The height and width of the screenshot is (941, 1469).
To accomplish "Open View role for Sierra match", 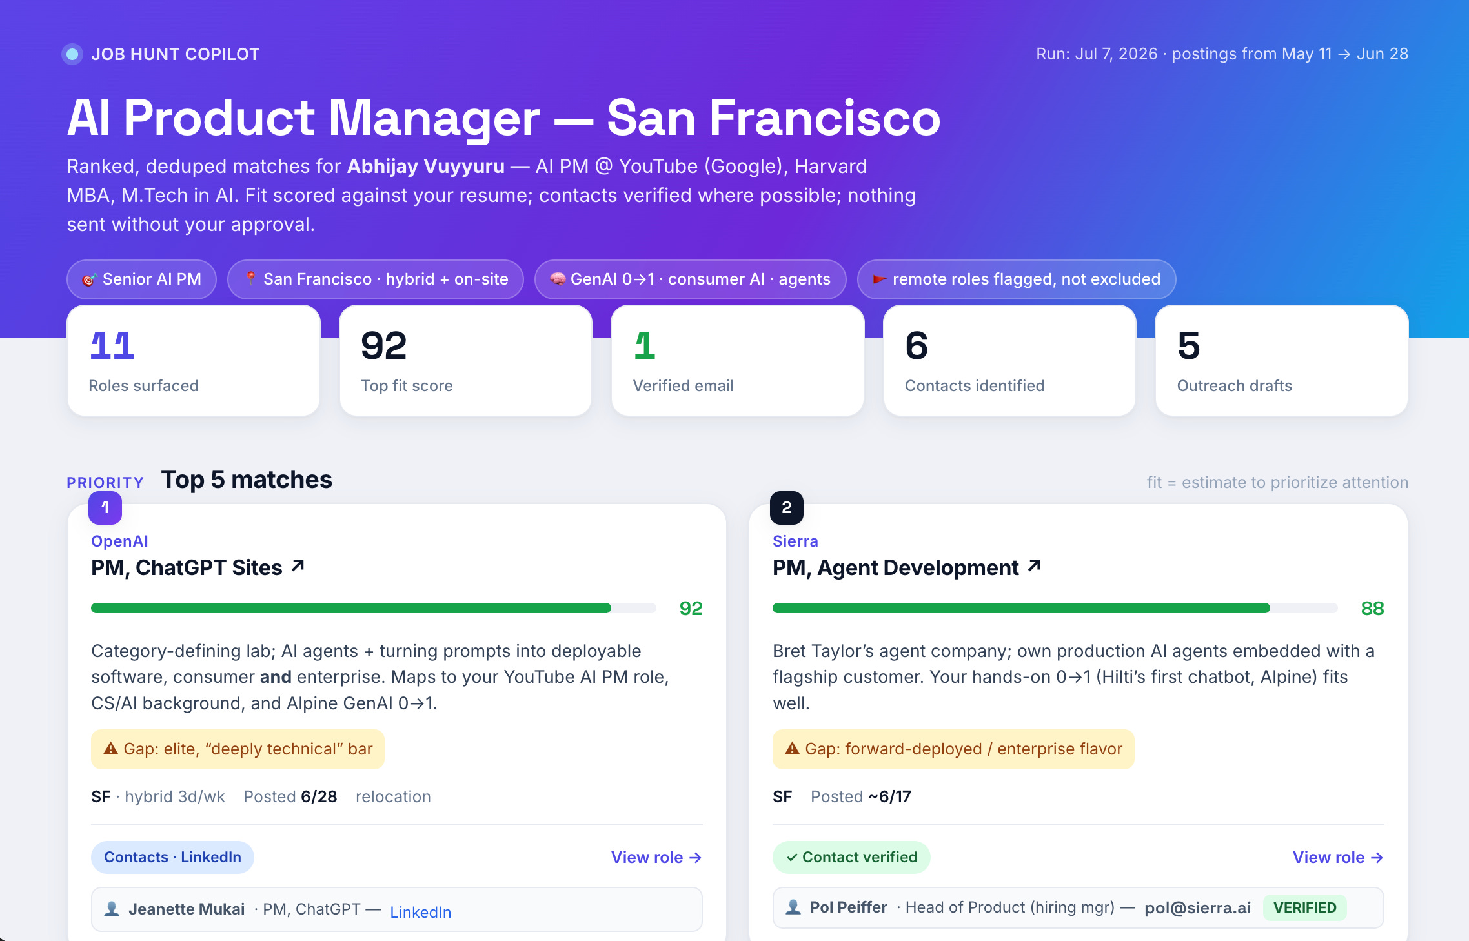I will [1338, 857].
